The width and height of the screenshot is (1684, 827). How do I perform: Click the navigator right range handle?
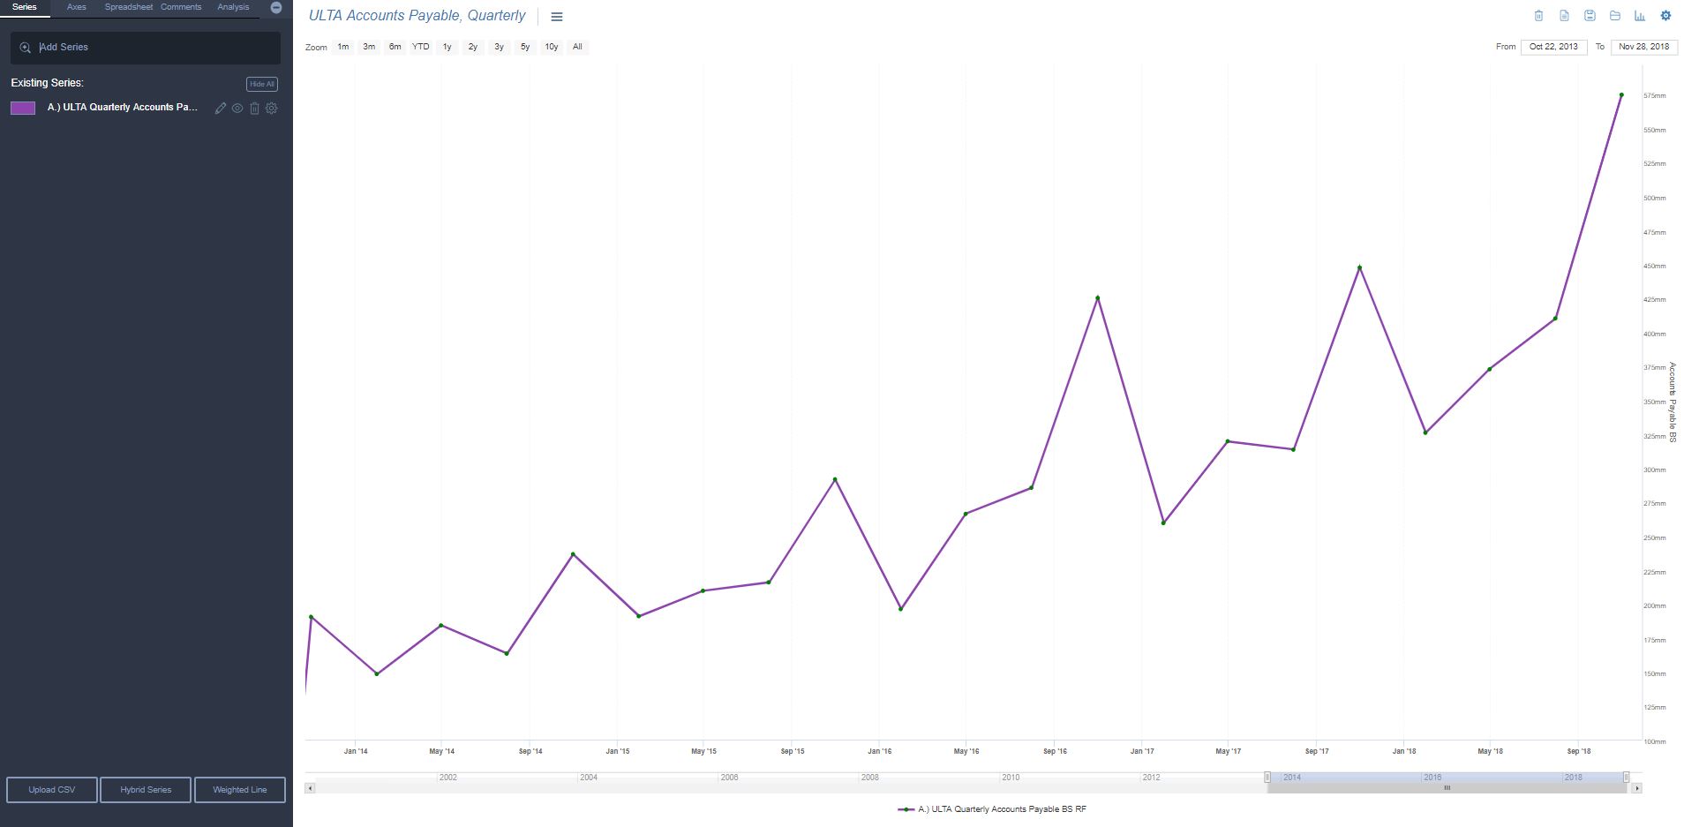click(x=1627, y=777)
